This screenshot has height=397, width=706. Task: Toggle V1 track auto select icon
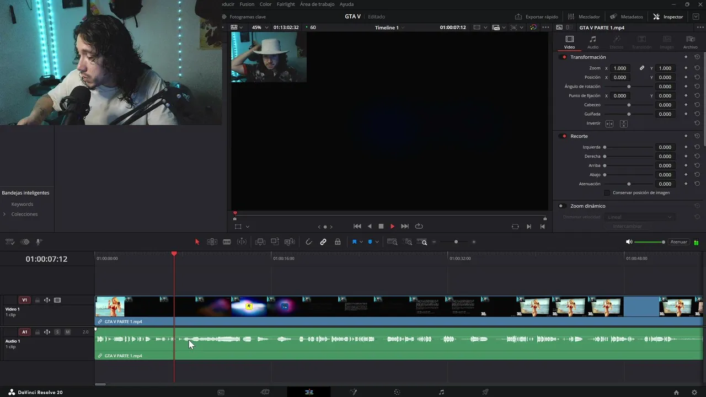[47, 301]
